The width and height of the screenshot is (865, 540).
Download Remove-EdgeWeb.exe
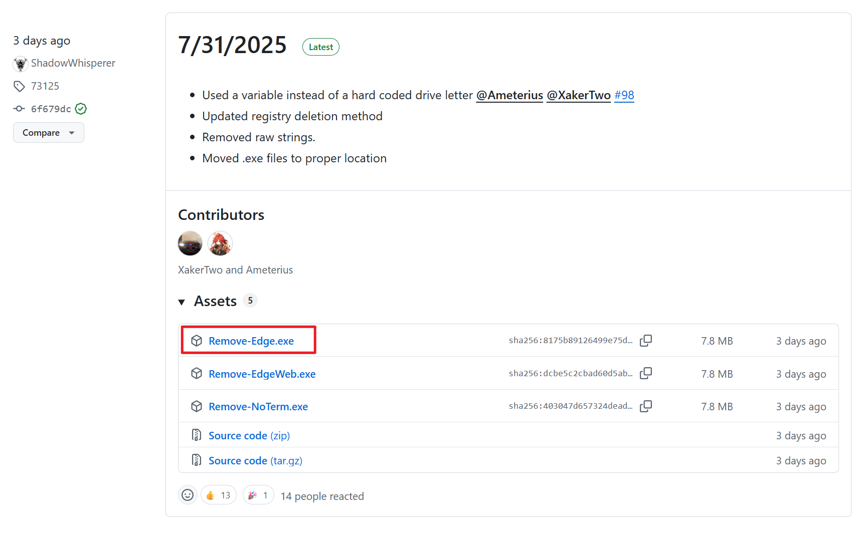coord(262,374)
